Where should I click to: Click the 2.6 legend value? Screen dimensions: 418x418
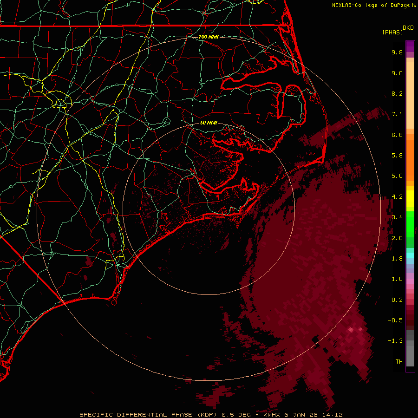coord(397,238)
